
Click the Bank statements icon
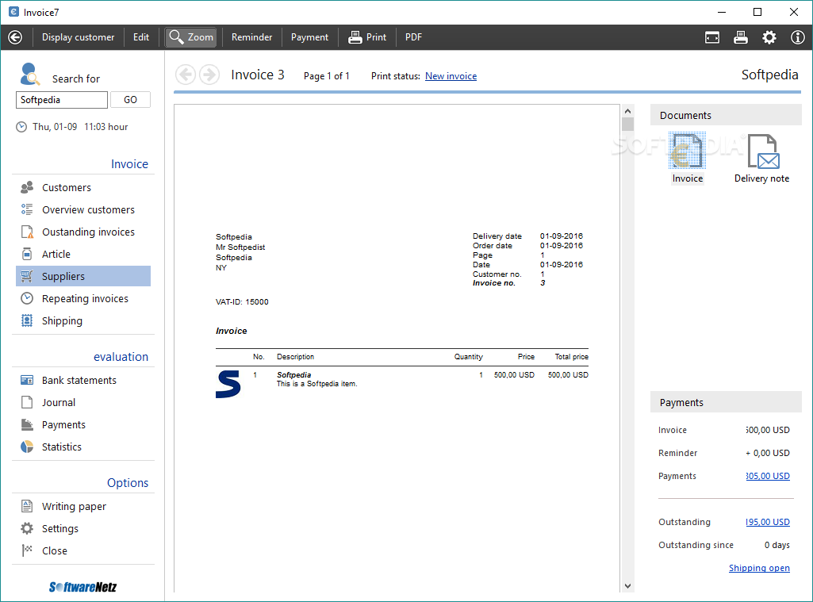(27, 380)
